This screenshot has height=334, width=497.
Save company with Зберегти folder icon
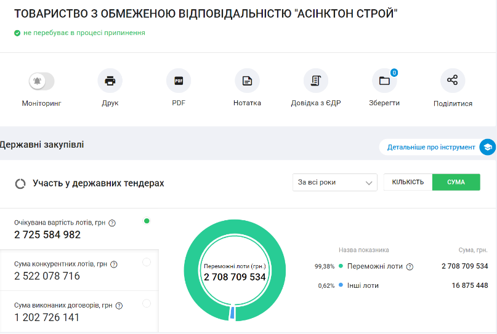[384, 81]
